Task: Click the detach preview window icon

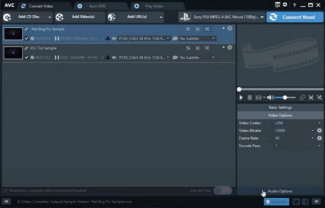Action: click(302, 97)
